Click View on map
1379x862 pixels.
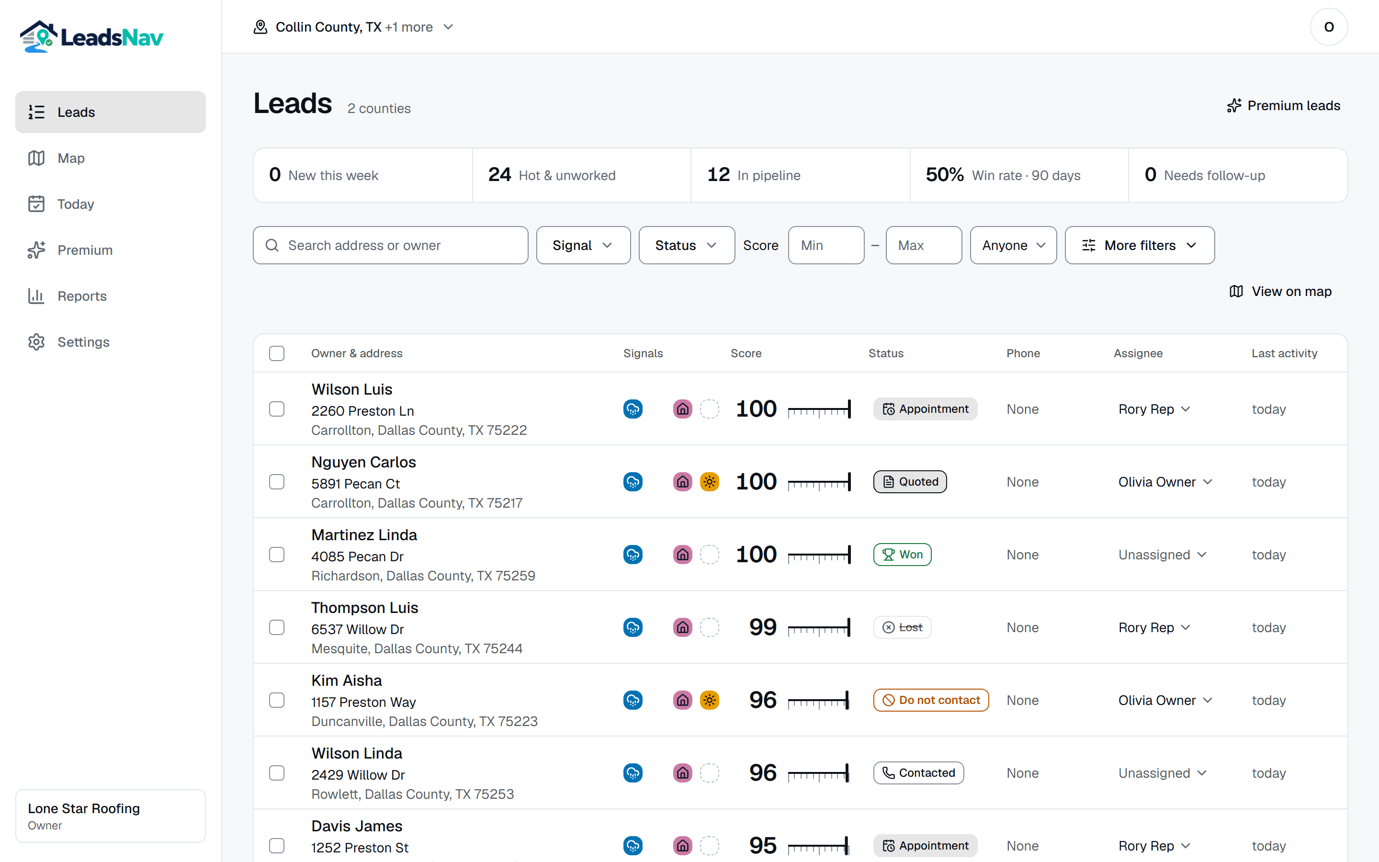[1280, 291]
